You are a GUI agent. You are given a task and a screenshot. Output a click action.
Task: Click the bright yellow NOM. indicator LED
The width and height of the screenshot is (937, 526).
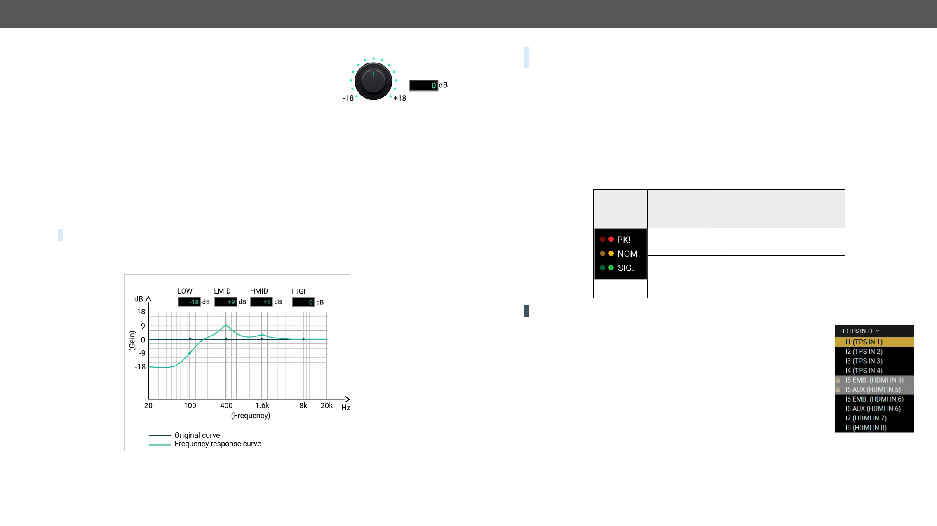point(611,254)
